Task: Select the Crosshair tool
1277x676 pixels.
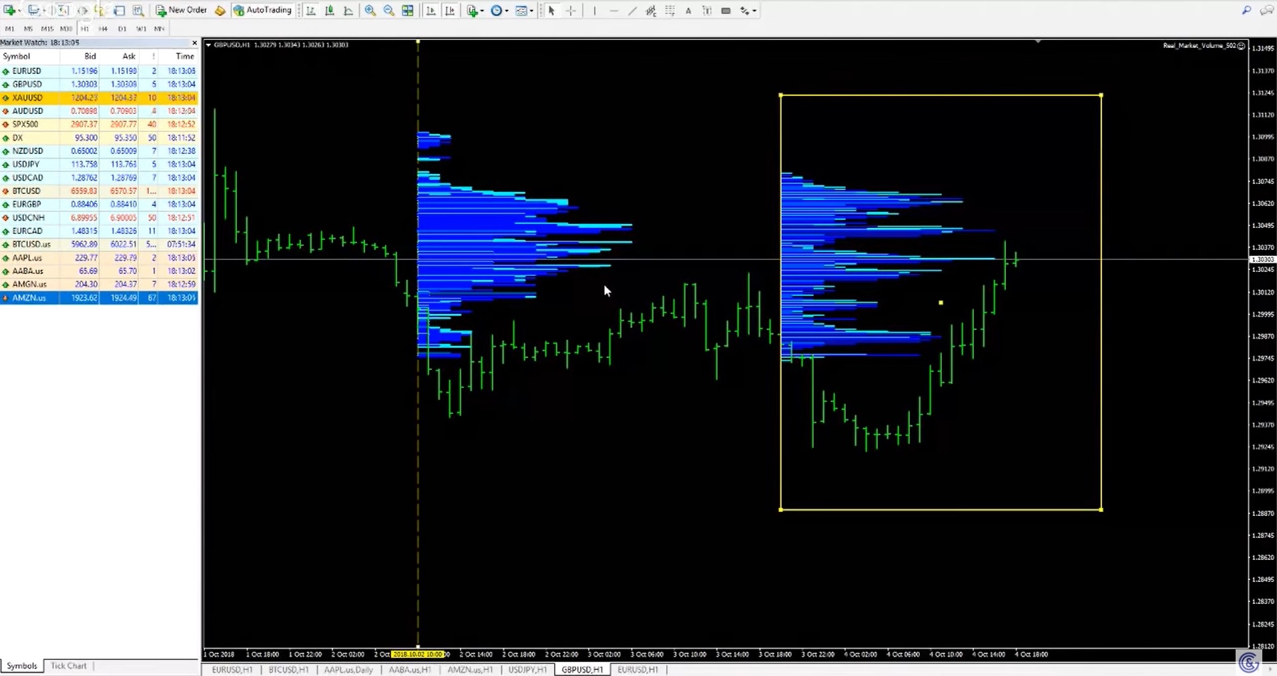Action: click(x=571, y=11)
